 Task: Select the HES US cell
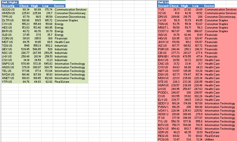[10, 28]
